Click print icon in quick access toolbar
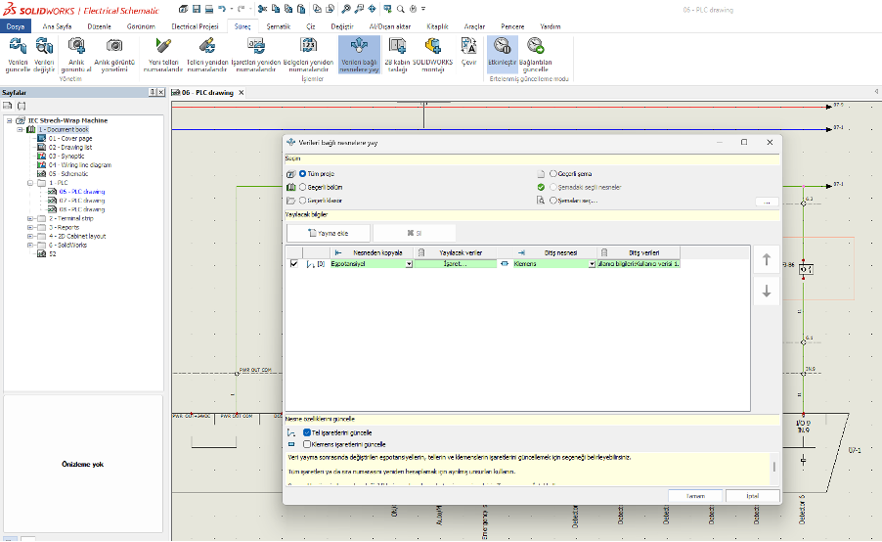Viewport: 882px width, 542px height. 208,9
